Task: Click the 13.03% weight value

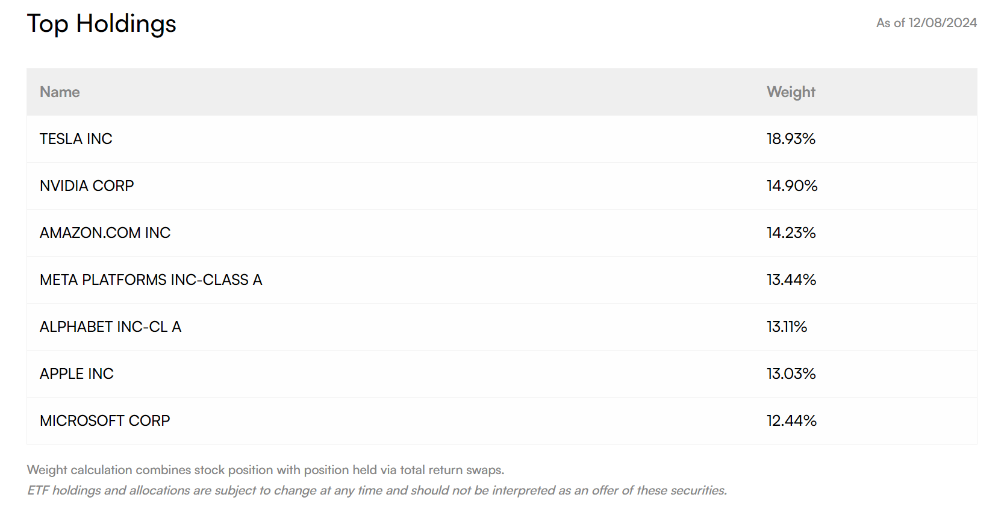Action: [x=791, y=374]
